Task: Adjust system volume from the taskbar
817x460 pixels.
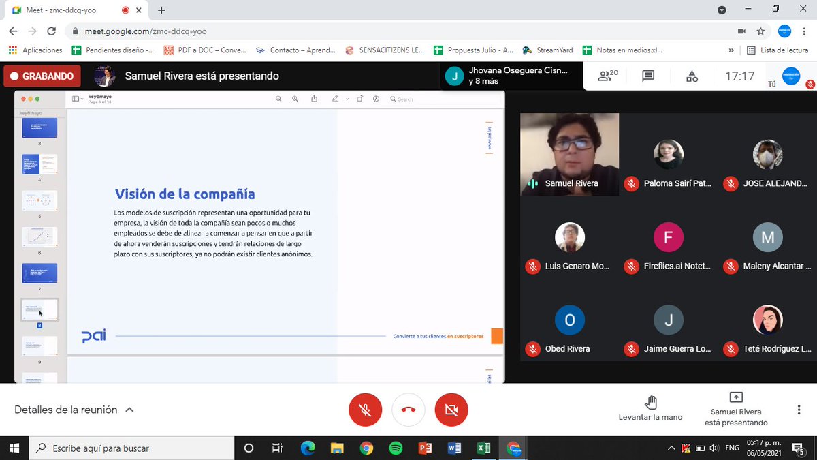Action: pyautogui.click(x=713, y=448)
